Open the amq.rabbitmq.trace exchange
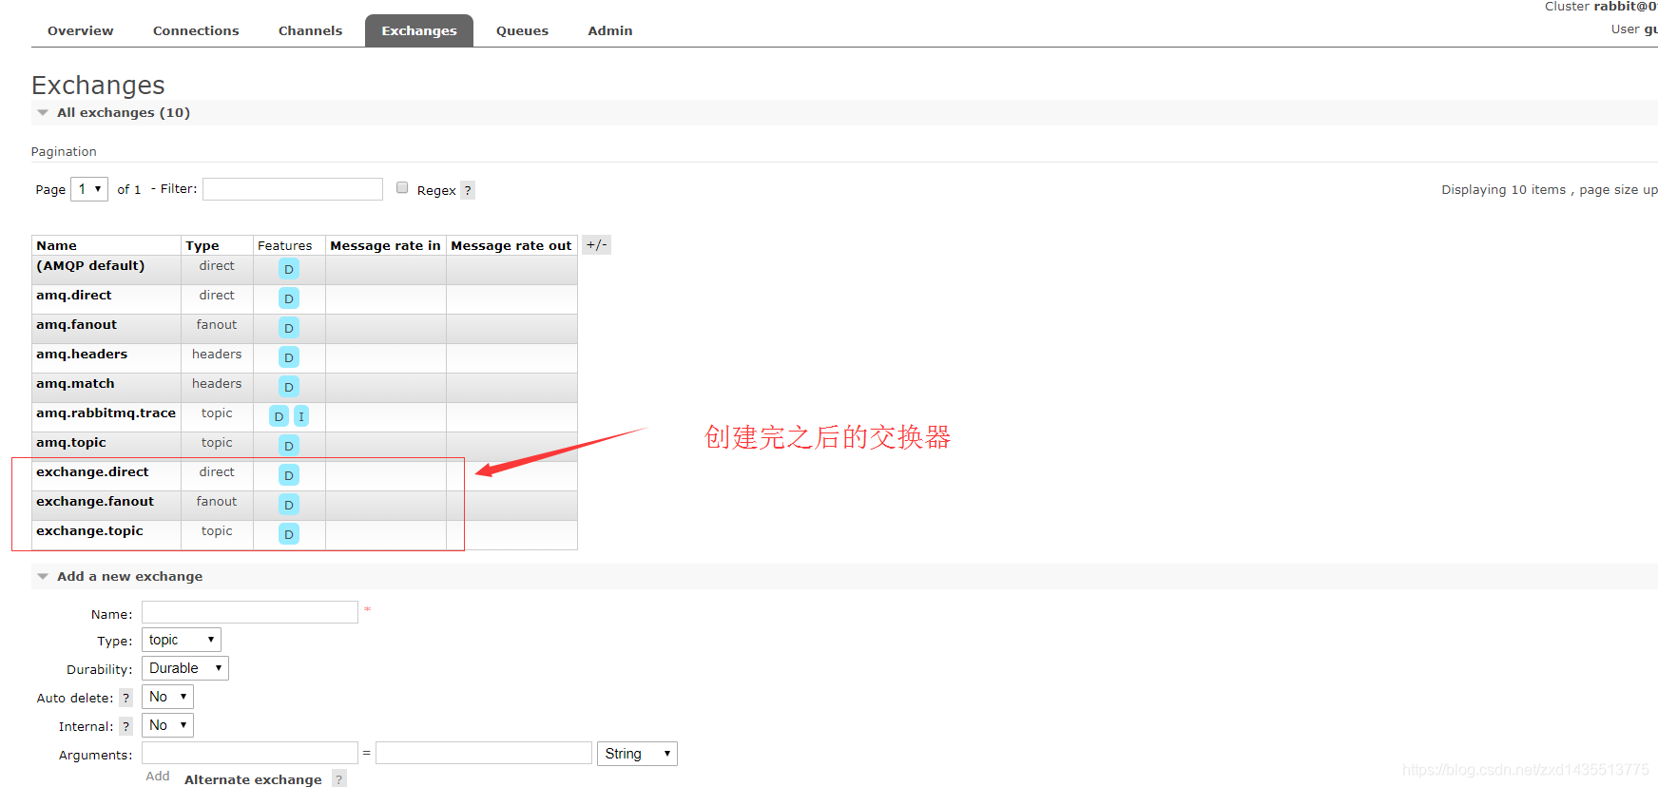The width and height of the screenshot is (1658, 787). click(x=106, y=413)
